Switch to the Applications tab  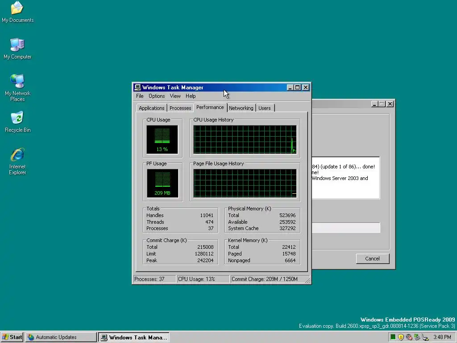152,108
